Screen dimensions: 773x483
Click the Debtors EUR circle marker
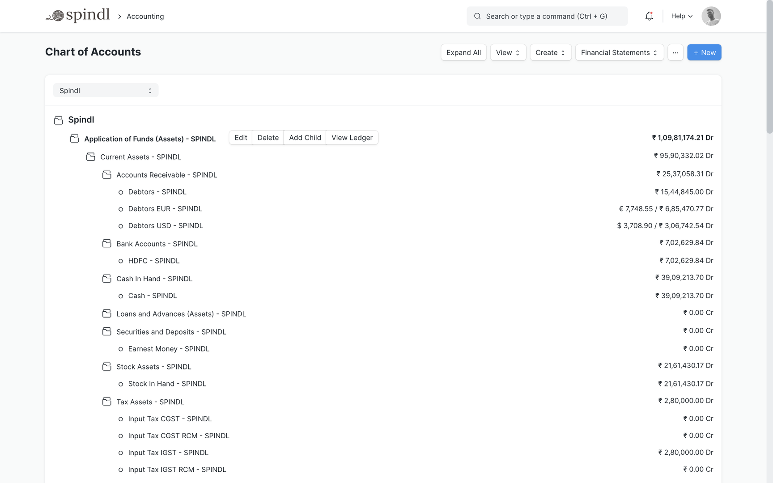pos(121,209)
